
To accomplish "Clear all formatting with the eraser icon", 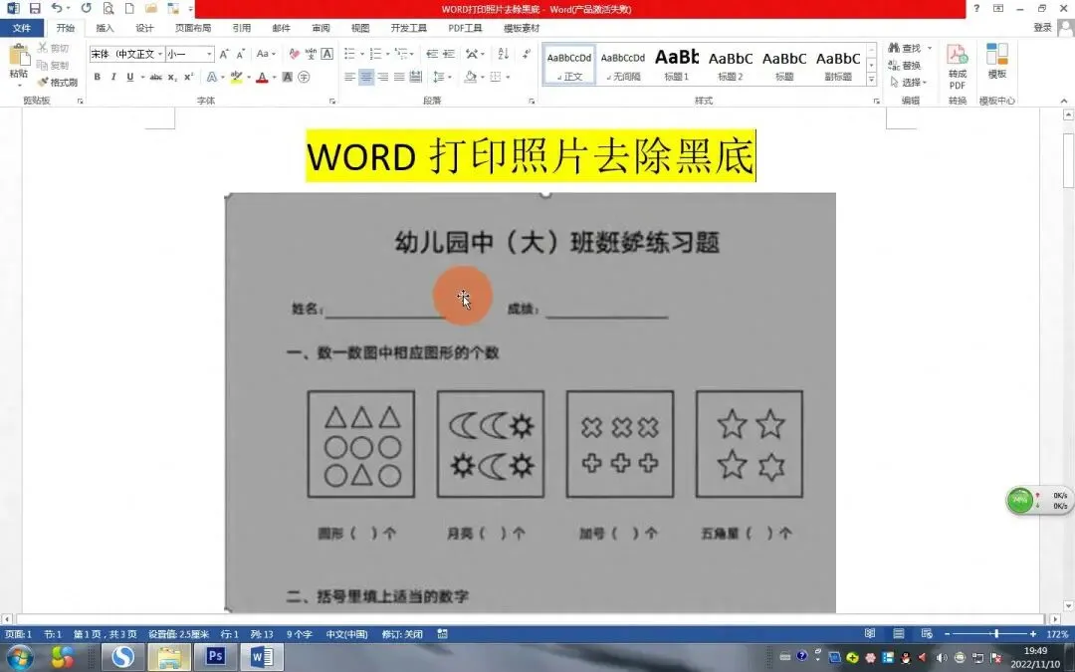I will 294,54.
